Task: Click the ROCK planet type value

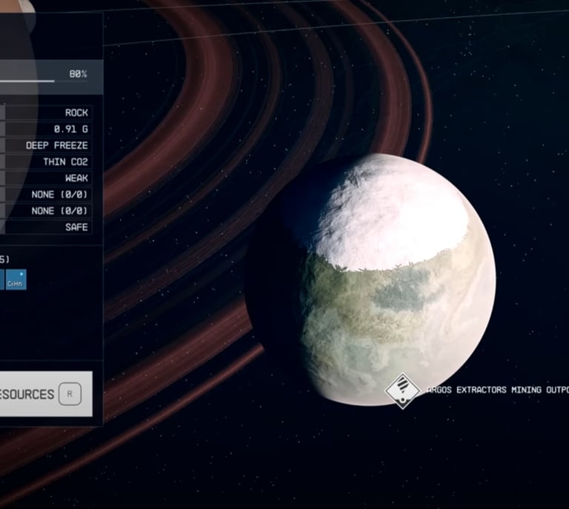Action: (x=76, y=113)
